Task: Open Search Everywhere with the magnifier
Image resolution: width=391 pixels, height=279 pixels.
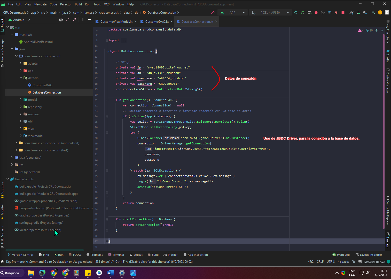Action: pyautogui.click(x=373, y=12)
